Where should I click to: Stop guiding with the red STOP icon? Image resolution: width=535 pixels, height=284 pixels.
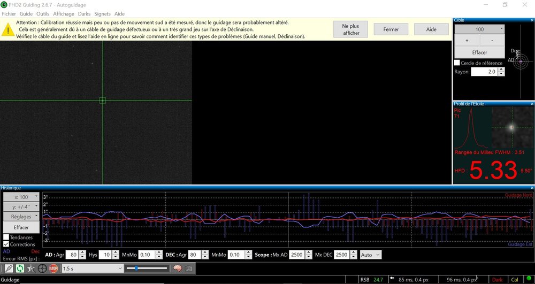(53, 268)
